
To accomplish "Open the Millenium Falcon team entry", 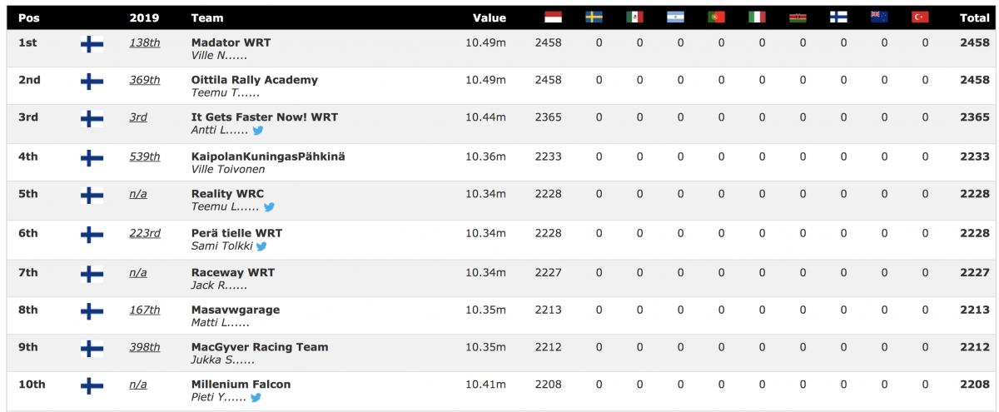I will (241, 385).
